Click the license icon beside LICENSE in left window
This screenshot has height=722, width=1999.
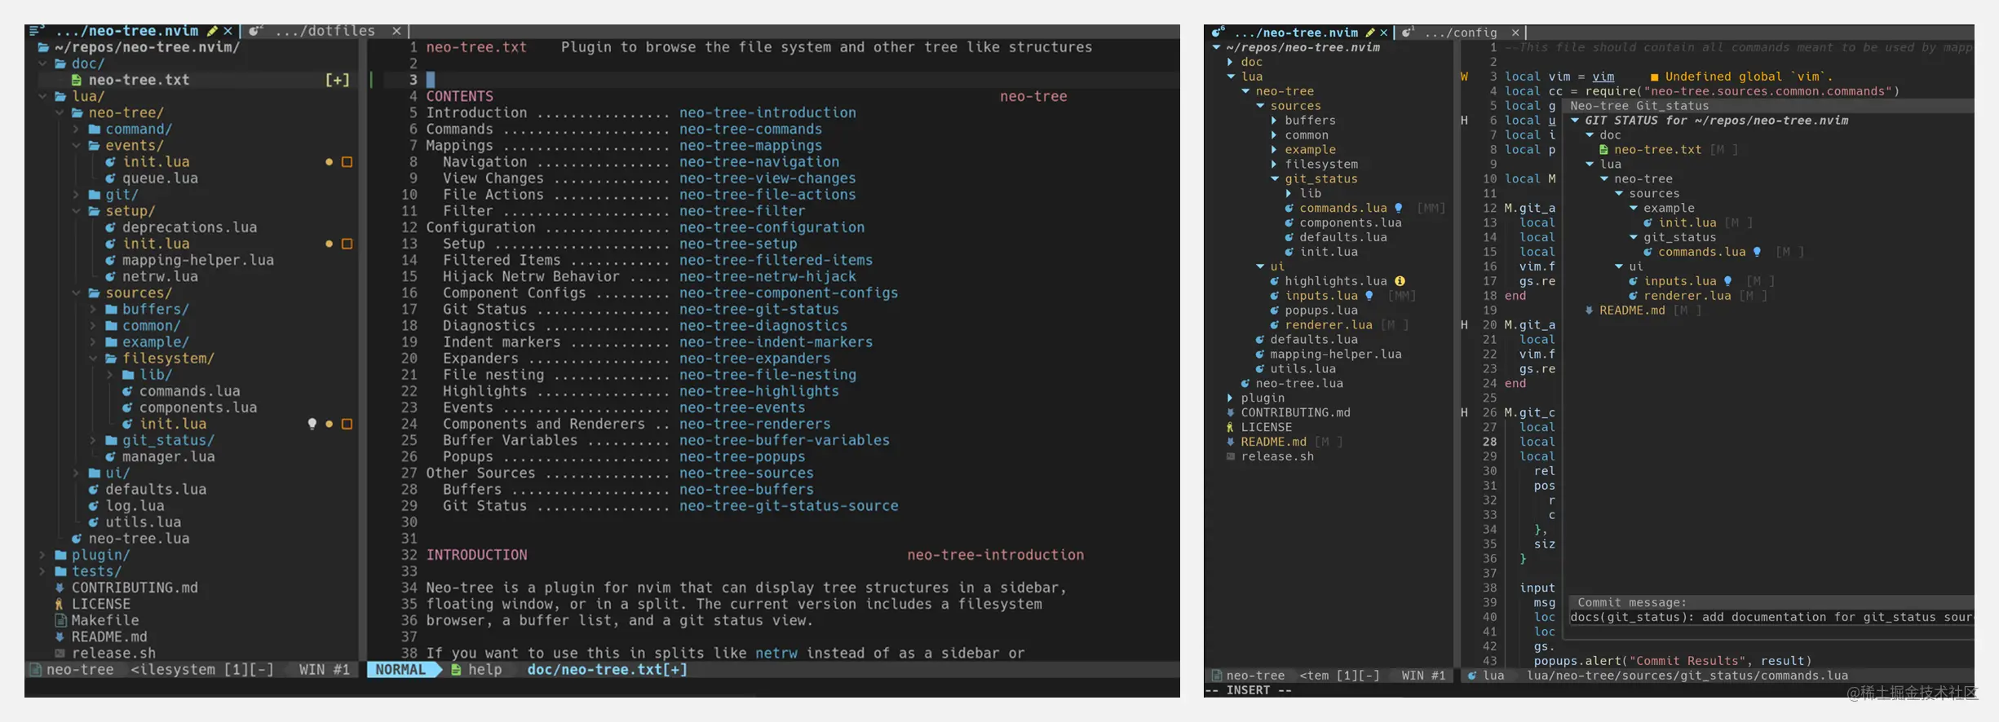(60, 604)
